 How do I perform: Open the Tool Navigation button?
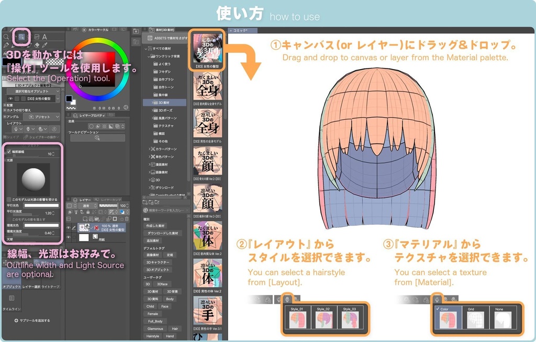click(x=97, y=138)
